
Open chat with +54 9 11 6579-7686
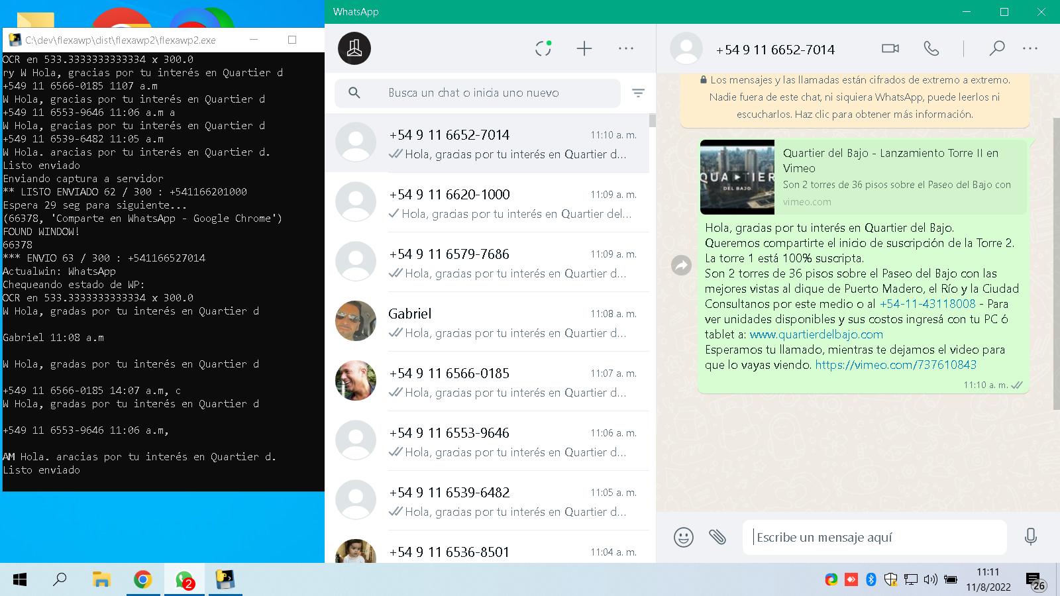487,263
